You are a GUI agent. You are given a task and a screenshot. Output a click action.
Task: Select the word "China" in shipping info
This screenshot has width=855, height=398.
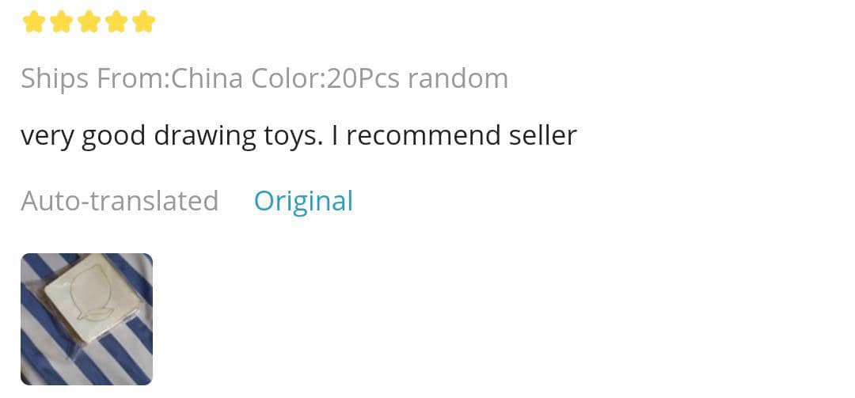click(x=207, y=78)
